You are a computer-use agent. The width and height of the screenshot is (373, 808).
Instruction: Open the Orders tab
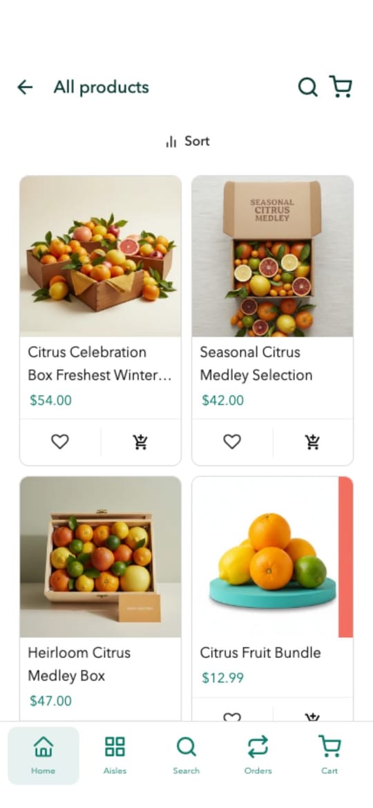pyautogui.click(x=258, y=755)
